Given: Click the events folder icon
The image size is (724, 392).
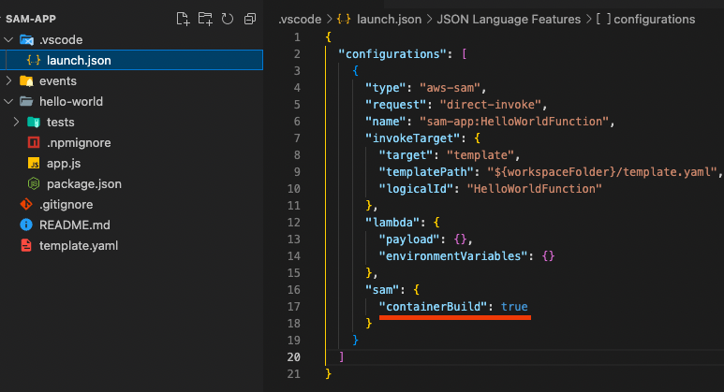Looking at the screenshot, I should [27, 81].
